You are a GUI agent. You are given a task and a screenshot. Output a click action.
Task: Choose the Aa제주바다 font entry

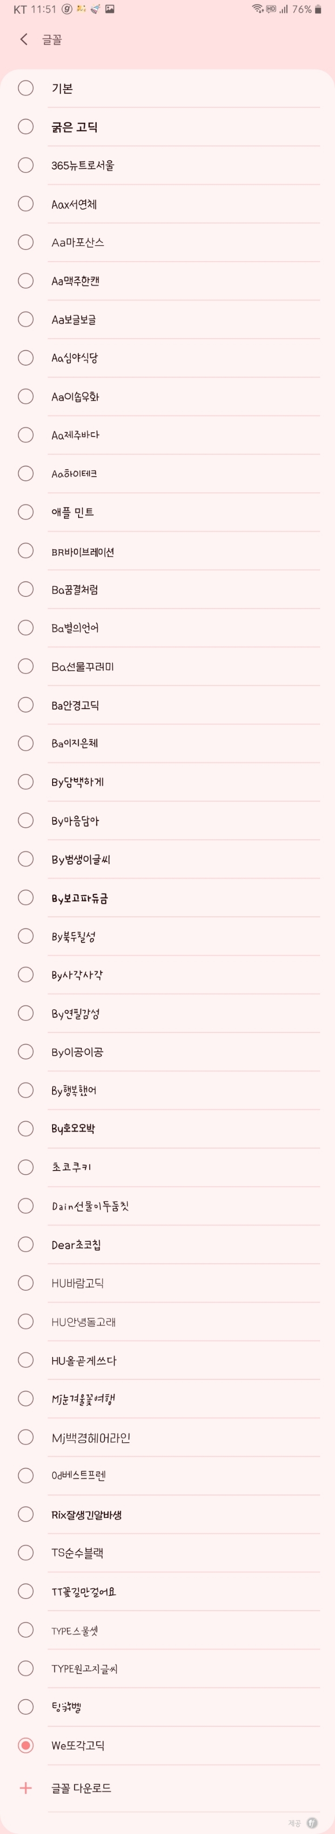click(x=75, y=434)
